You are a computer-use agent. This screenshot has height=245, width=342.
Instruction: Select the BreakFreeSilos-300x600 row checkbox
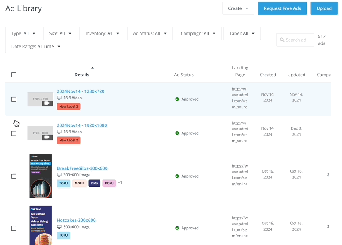point(14,176)
